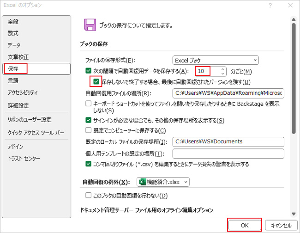Open クイック アクセス ツール バー category
This screenshot has width=300, height=233.
coord(36,133)
